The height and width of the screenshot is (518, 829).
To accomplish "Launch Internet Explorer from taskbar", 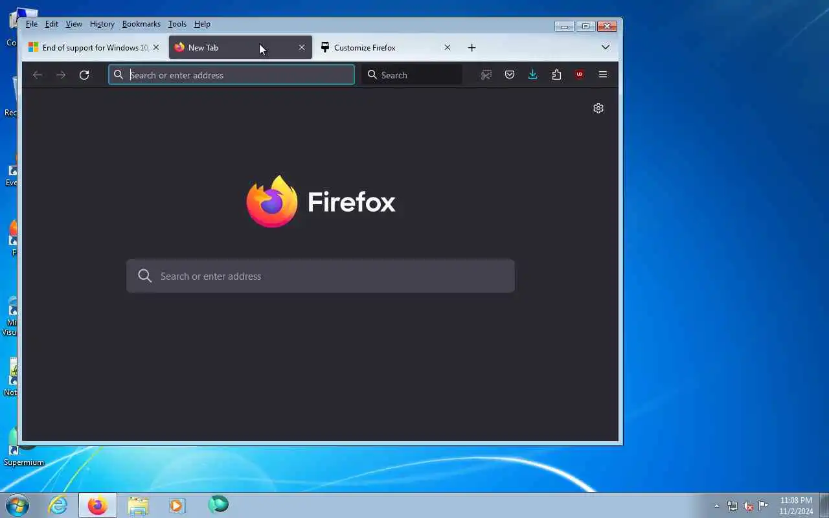I will (58, 505).
